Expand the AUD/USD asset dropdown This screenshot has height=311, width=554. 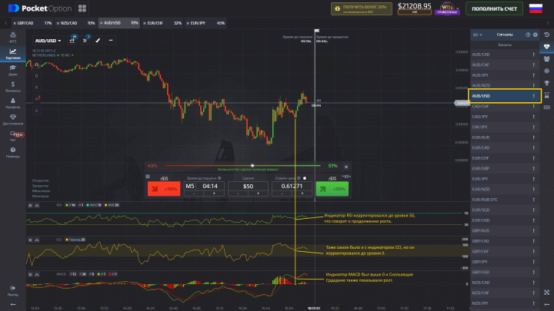[x=48, y=40]
